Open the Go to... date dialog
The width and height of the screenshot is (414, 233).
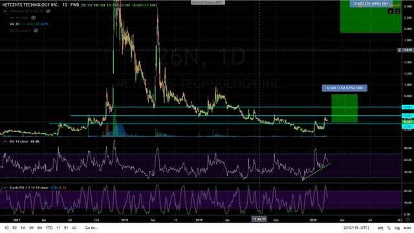pyautogui.click(x=92, y=228)
